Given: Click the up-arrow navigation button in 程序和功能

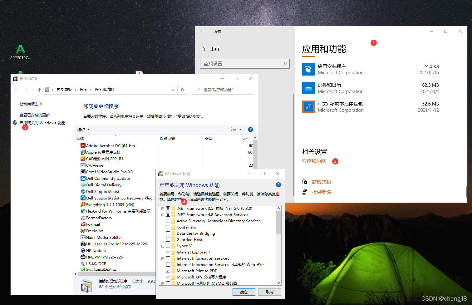Looking at the screenshot, I should pos(40,90).
